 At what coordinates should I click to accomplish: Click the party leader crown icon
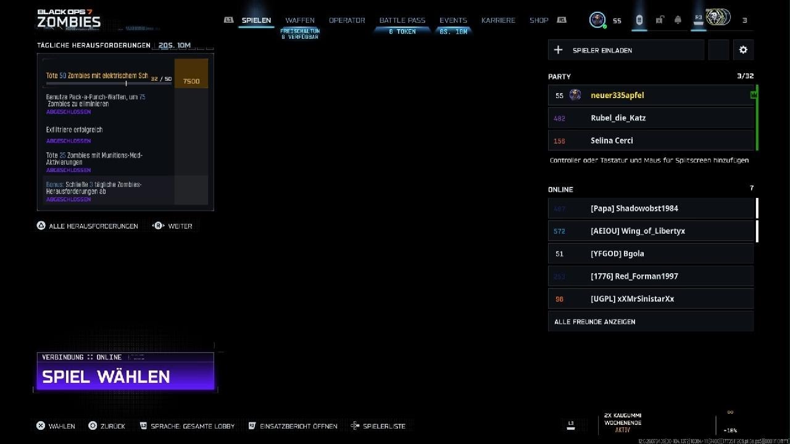point(754,95)
